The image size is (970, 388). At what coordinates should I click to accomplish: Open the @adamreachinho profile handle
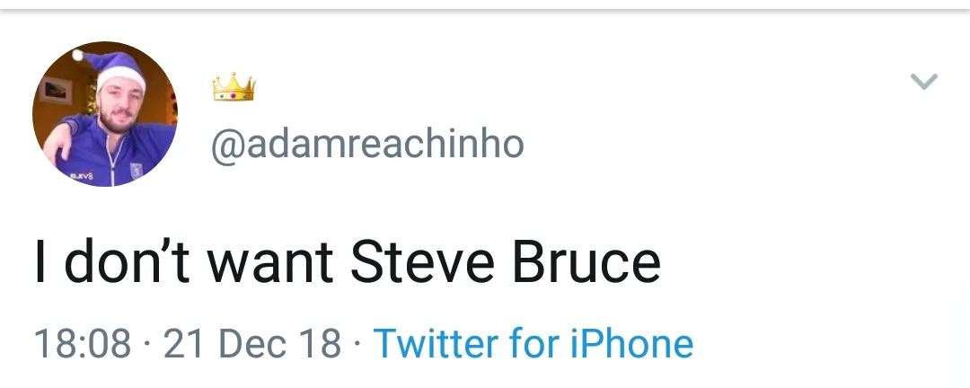[x=366, y=144]
